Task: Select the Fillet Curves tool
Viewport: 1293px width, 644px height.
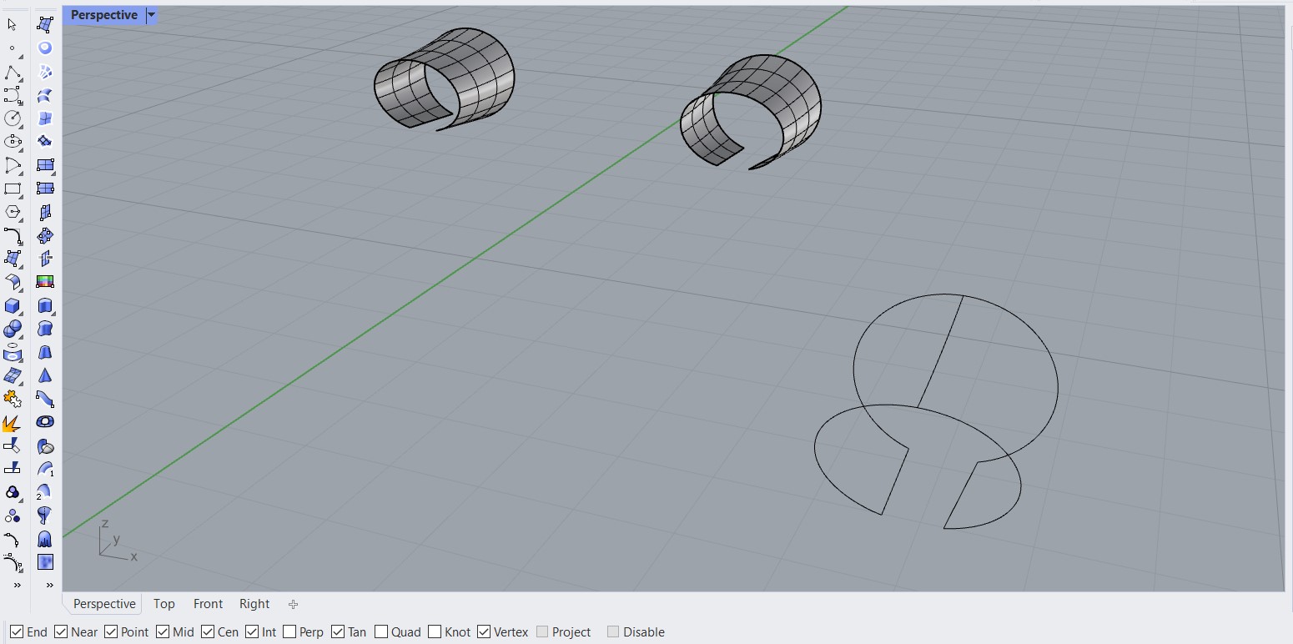Action: click(12, 235)
